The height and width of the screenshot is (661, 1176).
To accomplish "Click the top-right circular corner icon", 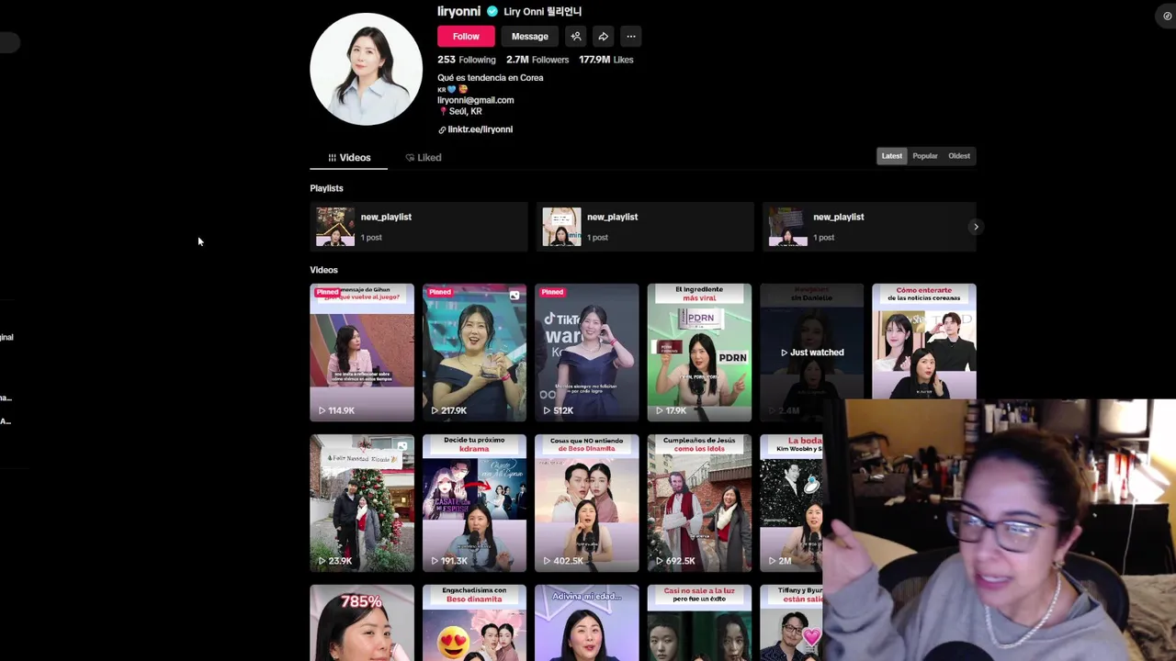I will pos(1167,16).
